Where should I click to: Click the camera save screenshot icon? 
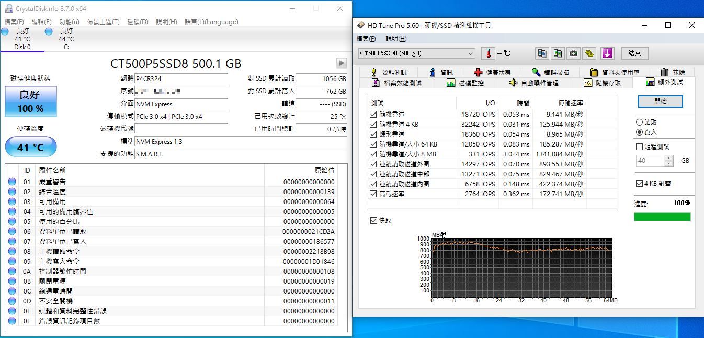pyautogui.click(x=574, y=53)
